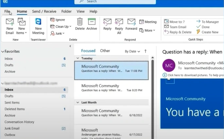Apply the Move to: ? quick step
Screen dimensions: 224x139
(x=174, y=22)
